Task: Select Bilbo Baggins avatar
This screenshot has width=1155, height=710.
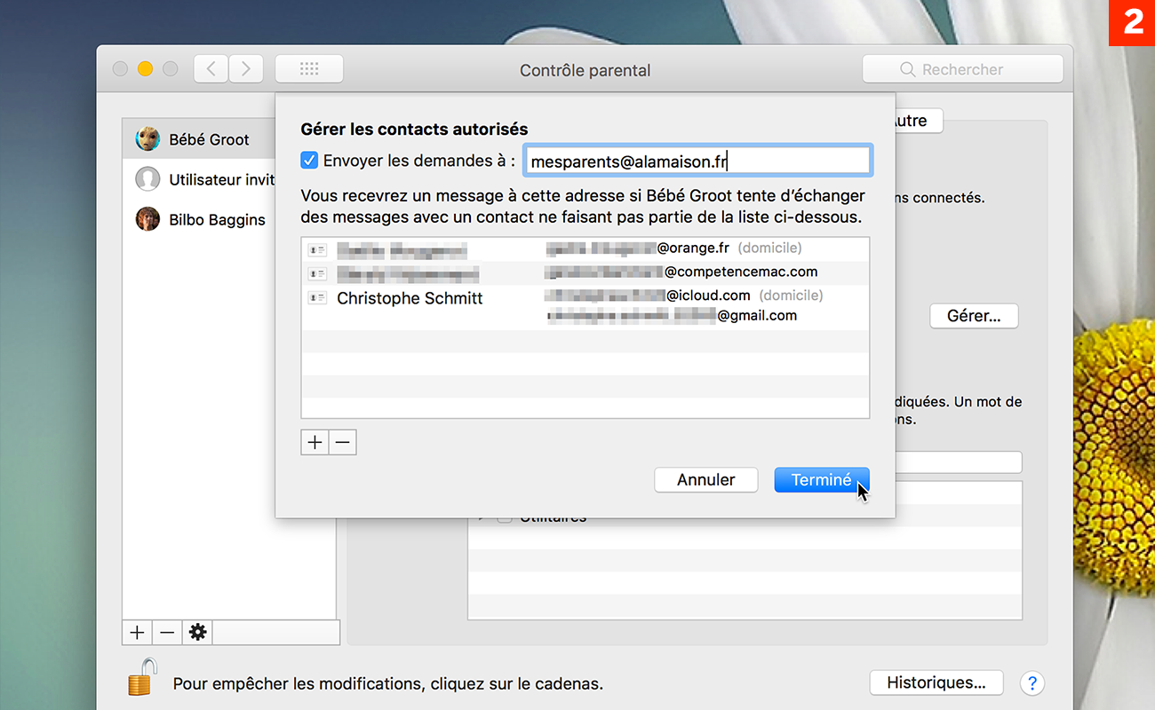Action: pyautogui.click(x=147, y=219)
